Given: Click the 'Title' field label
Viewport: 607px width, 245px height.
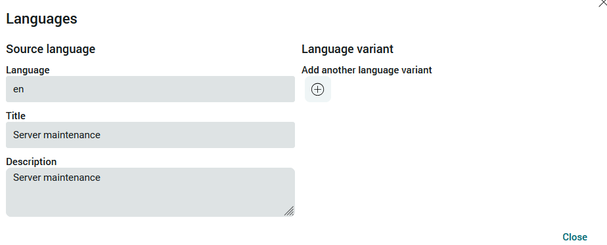Looking at the screenshot, I should tap(16, 116).
